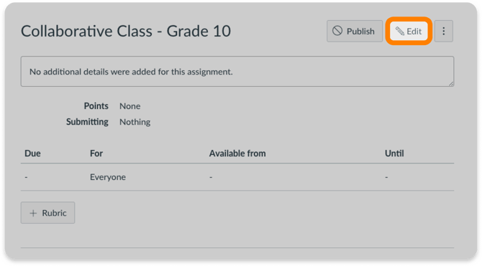Screen dimensions: 482x266
Task: Click the Due column header
Action: tap(32, 153)
